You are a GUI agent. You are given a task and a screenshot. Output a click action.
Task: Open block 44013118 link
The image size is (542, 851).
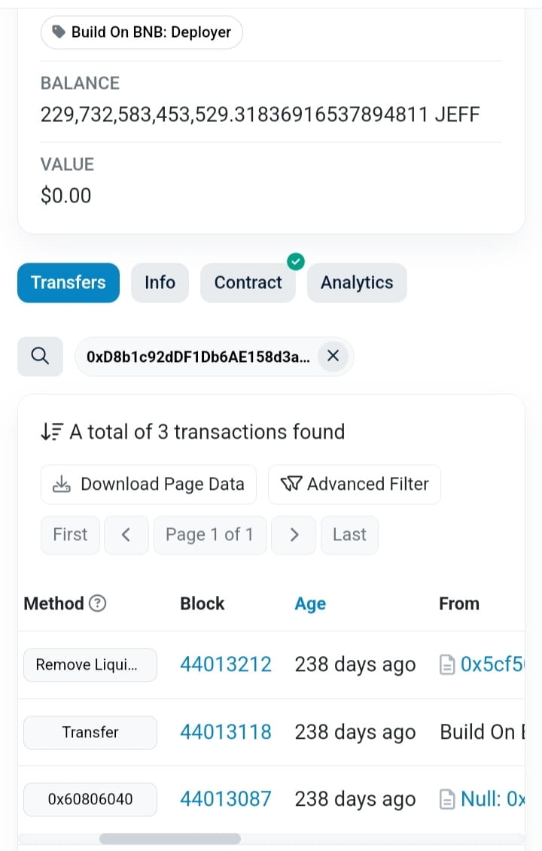click(x=225, y=731)
